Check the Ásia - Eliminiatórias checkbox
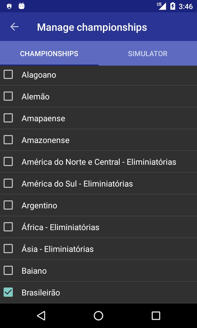 click(x=8, y=249)
